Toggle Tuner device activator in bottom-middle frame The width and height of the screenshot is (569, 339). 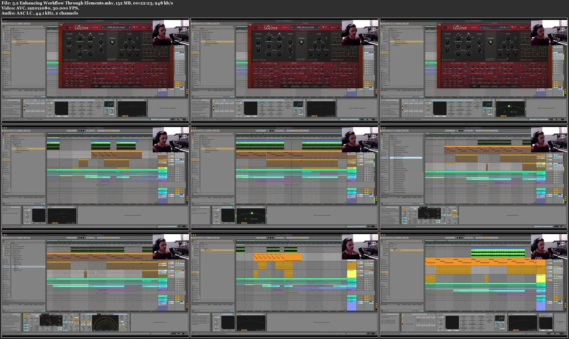click(238, 314)
